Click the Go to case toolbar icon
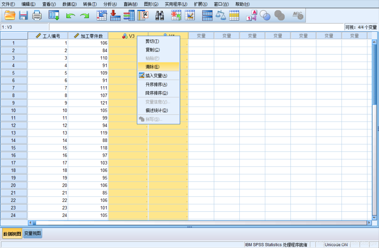This screenshot has width=379, height=248. coord(102,15)
